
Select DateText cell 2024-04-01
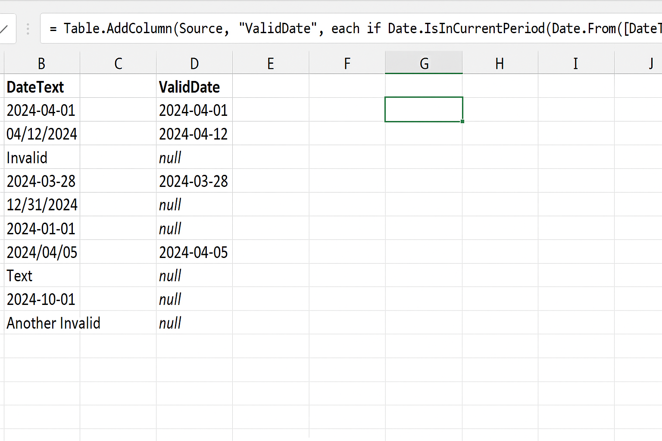coord(42,110)
